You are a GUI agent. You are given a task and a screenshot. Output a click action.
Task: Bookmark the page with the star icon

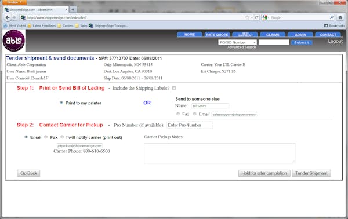(247, 17)
